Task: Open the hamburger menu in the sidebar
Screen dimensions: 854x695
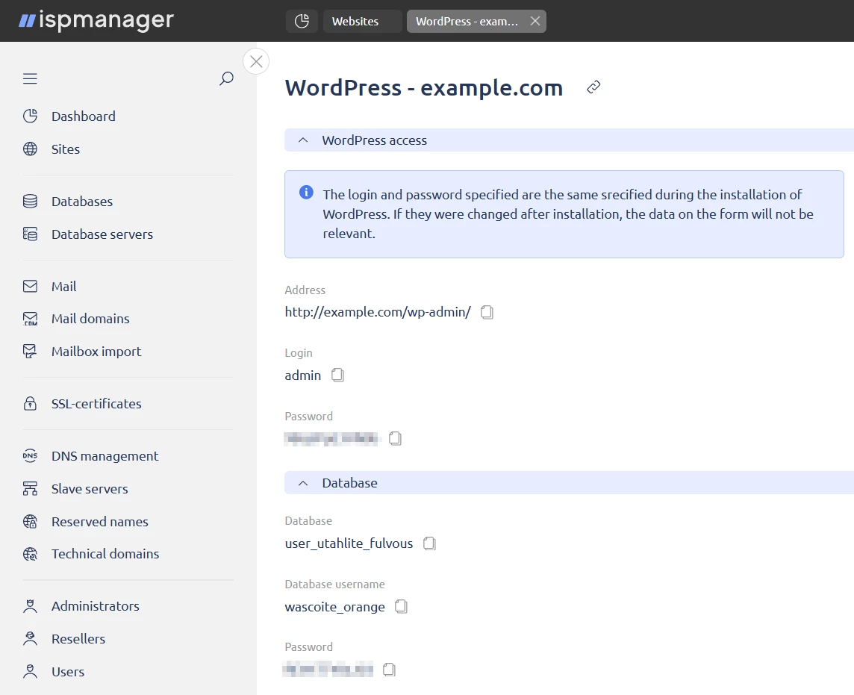Action: (30, 79)
